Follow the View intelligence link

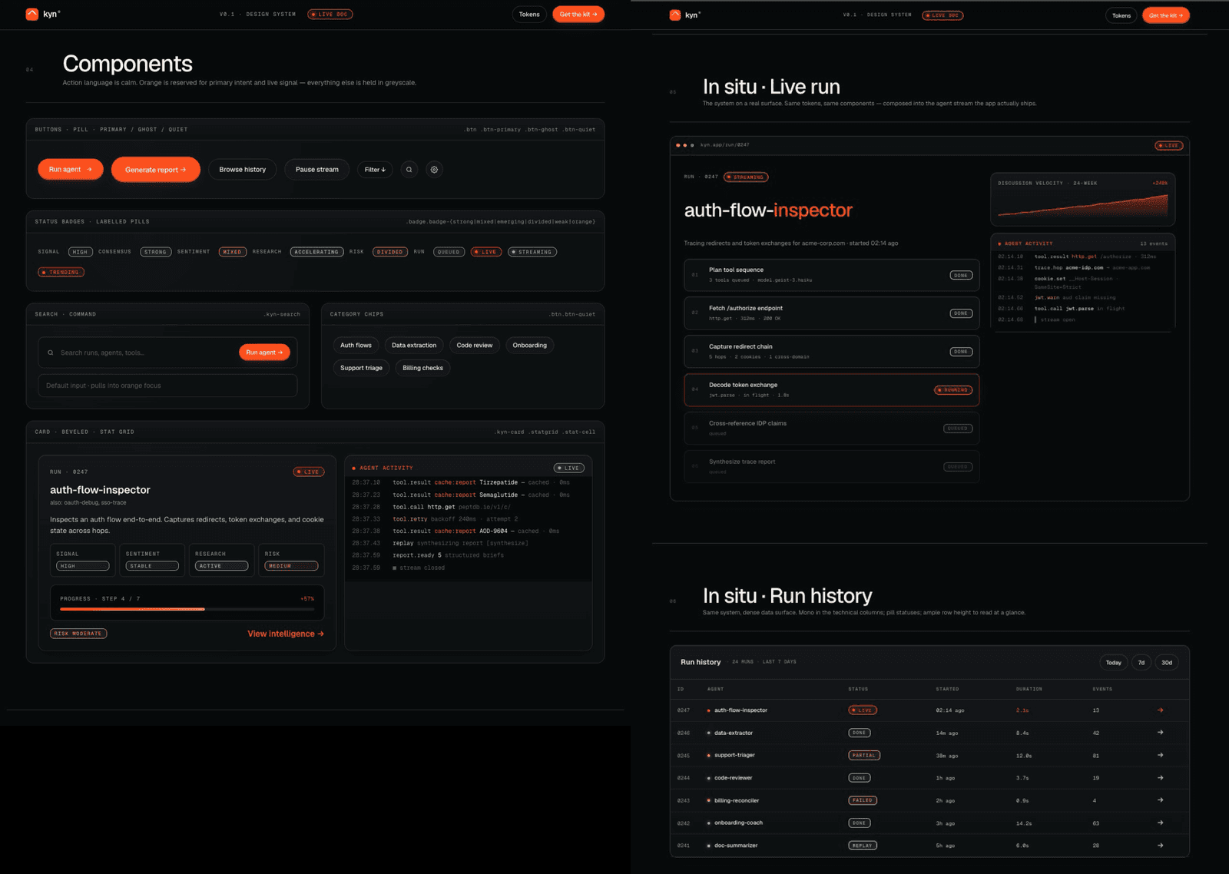point(286,634)
